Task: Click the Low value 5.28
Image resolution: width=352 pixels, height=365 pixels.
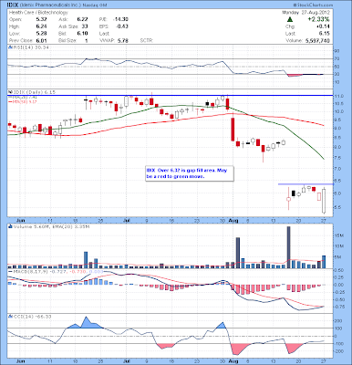Action: pyautogui.click(x=41, y=34)
